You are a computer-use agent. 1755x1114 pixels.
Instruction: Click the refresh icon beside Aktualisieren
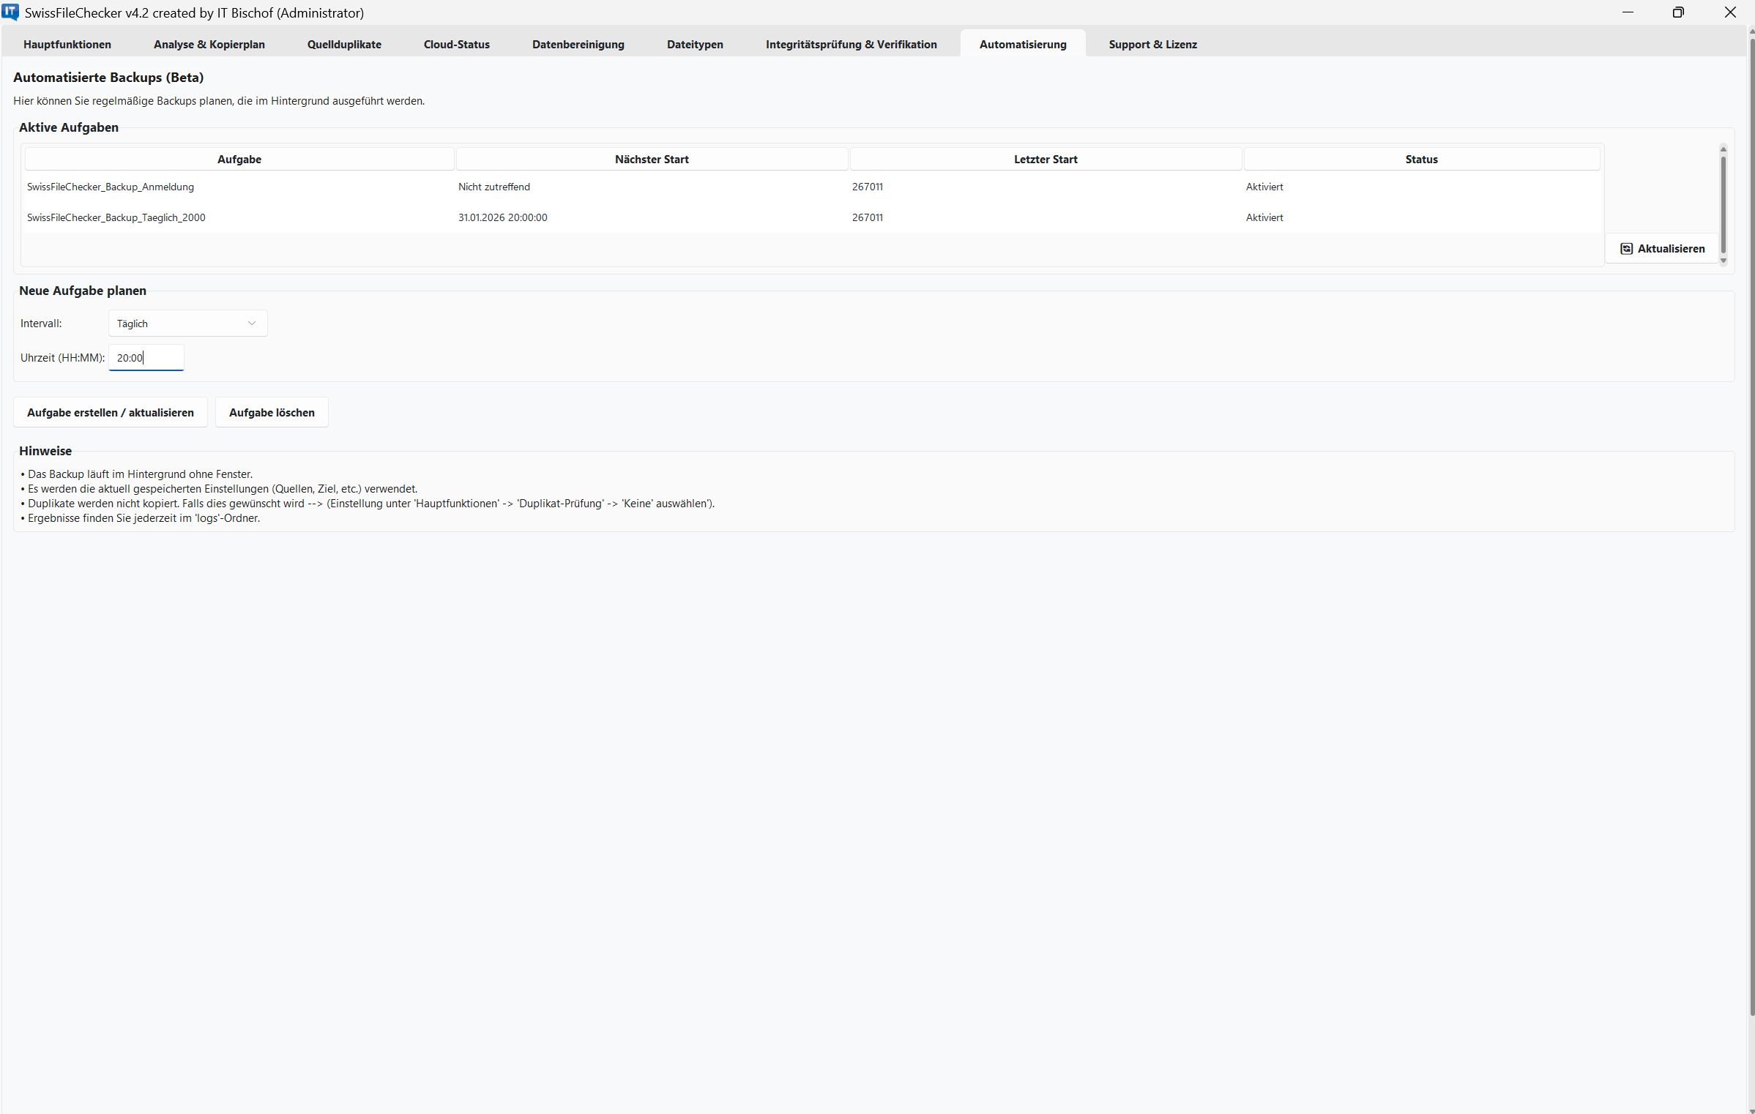click(x=1626, y=249)
